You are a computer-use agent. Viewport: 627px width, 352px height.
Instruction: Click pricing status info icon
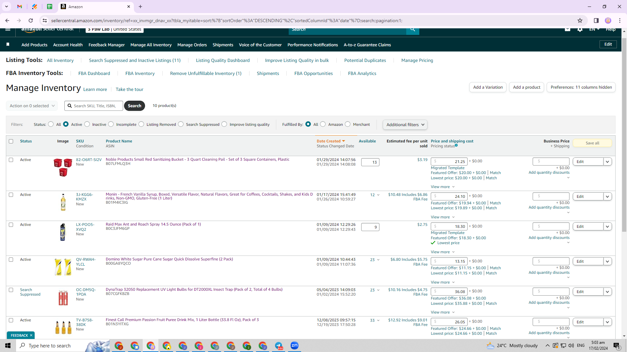(456, 146)
